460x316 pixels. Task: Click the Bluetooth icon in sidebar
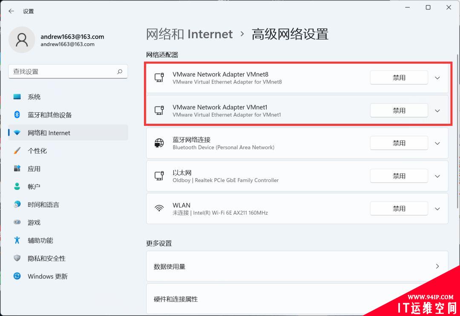click(17, 114)
